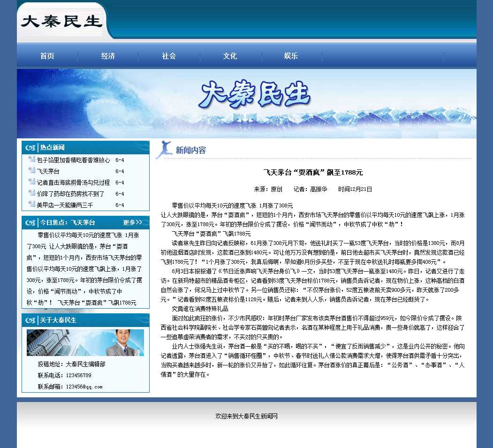The width and height of the screenshot is (493, 448).
Task: Open the 娱乐 navigation section
Action: 291,56
